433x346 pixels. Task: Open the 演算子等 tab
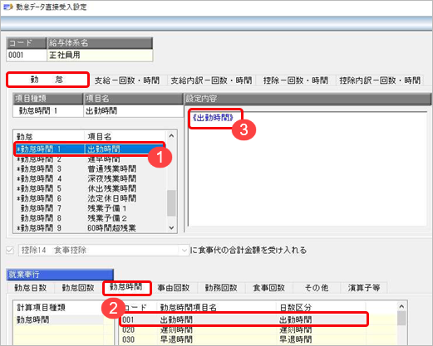[x=364, y=288]
